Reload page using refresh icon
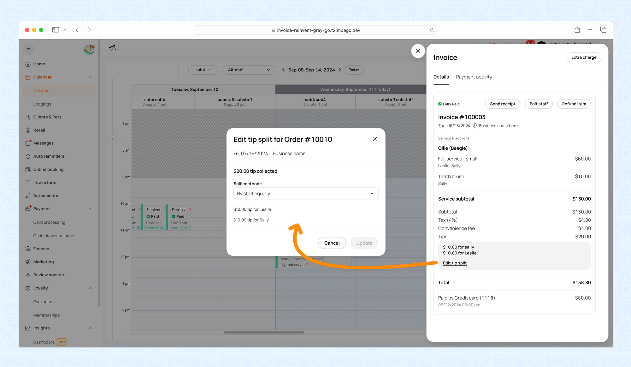Viewport: 631px width, 367px height. [432, 30]
